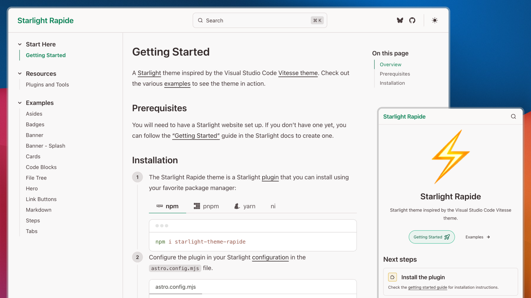Open the Badges example page
This screenshot has width=531, height=298.
35,124
